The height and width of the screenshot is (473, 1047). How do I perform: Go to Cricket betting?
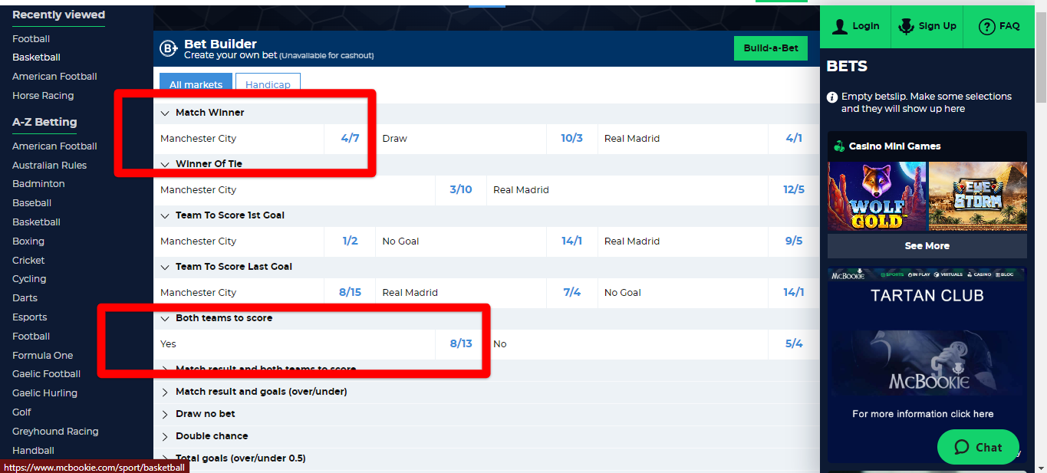28,261
